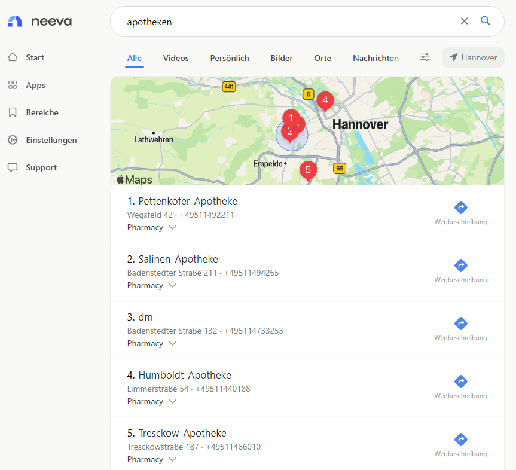This screenshot has height=470, width=516.
Task: Expand Salinen-Apotheke Pharmacy chevron
Action: [172, 285]
